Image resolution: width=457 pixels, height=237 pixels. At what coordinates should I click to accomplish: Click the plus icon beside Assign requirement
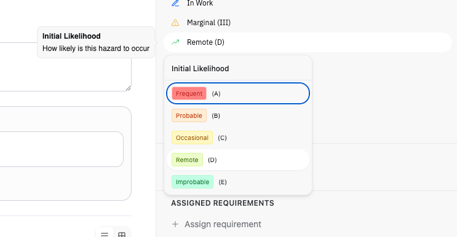coord(175,224)
